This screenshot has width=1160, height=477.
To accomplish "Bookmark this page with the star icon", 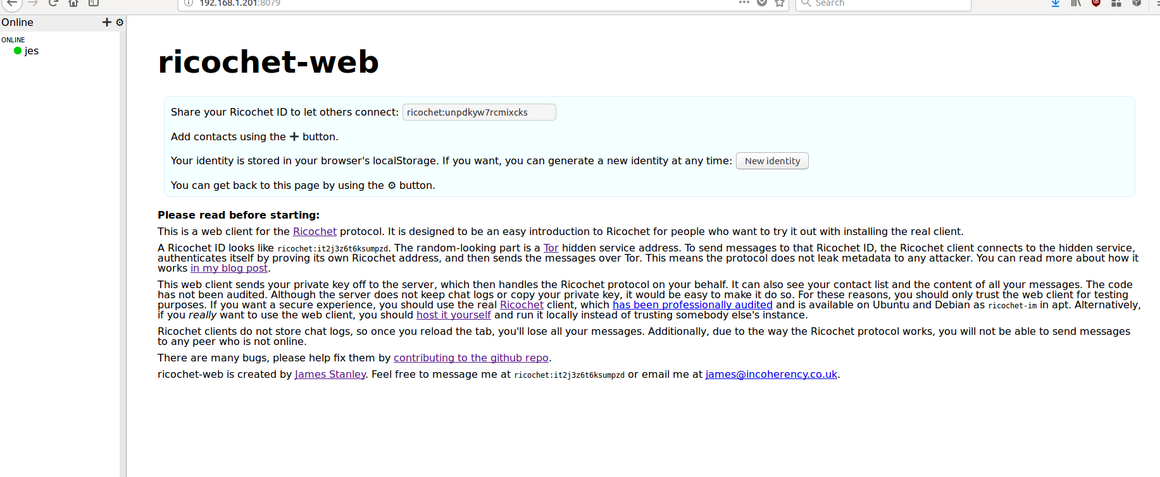I will [x=780, y=3].
